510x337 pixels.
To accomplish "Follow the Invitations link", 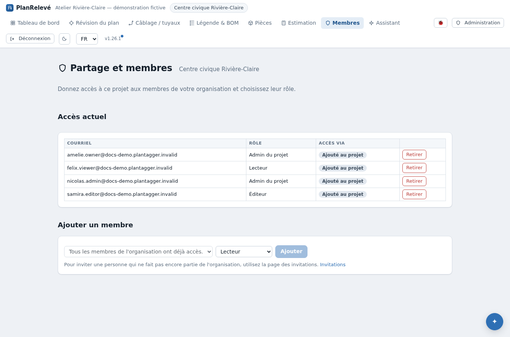I will [333, 265].
